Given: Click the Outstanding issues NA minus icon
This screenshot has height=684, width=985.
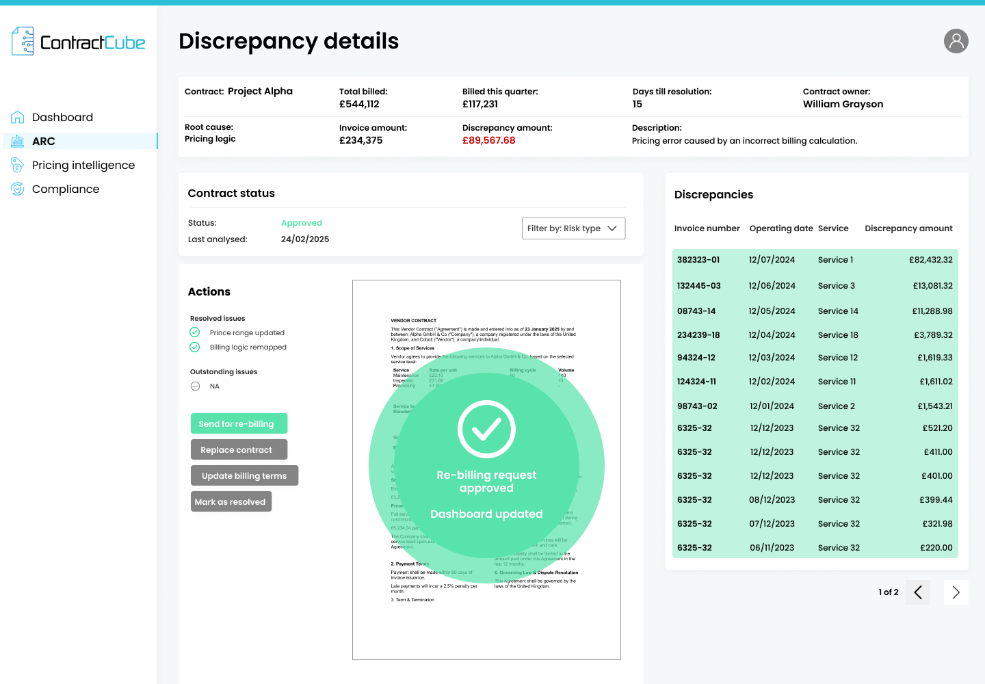Looking at the screenshot, I should pyautogui.click(x=195, y=386).
